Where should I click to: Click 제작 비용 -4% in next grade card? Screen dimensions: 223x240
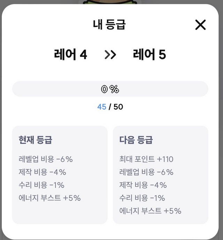coord(143,185)
